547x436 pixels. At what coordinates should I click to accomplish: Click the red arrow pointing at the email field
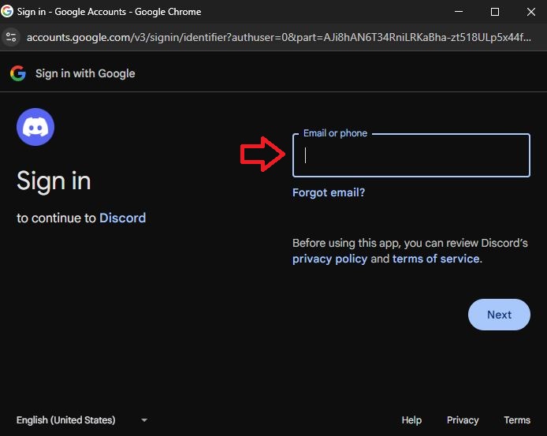[x=262, y=155]
